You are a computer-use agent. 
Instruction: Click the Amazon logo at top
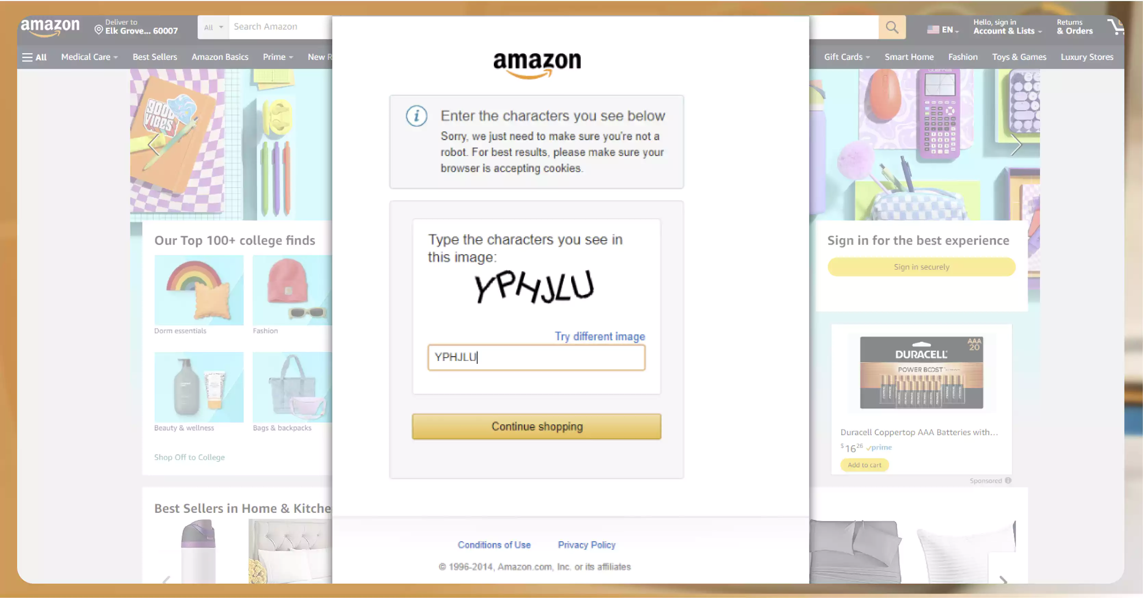tap(49, 26)
